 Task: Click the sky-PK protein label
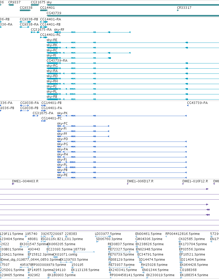(62, 113)
